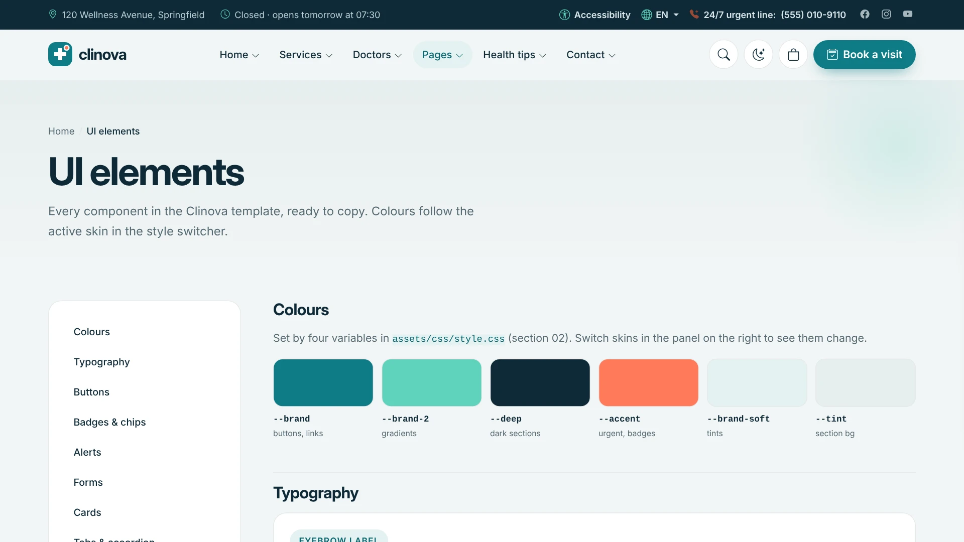Click the clinova wordmark text
Screen dimensions: 964x542
pyautogui.click(x=102, y=54)
